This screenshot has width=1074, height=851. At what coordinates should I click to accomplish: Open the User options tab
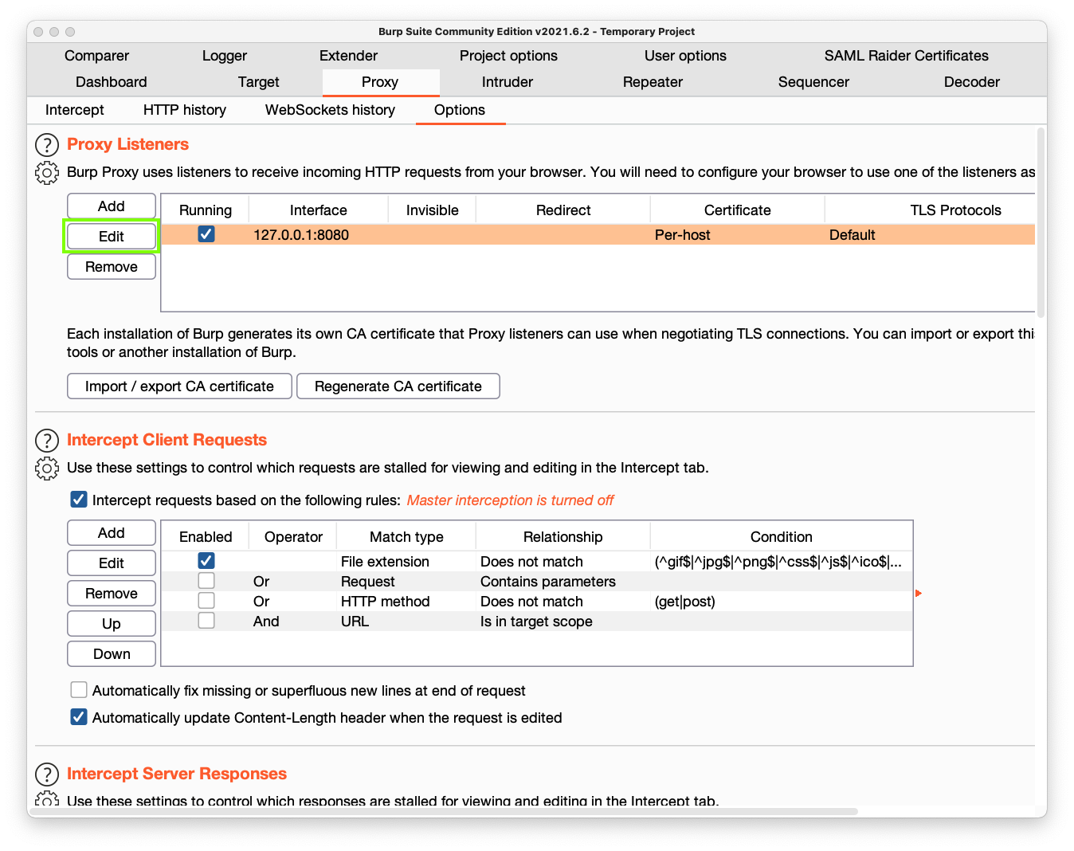coord(685,56)
